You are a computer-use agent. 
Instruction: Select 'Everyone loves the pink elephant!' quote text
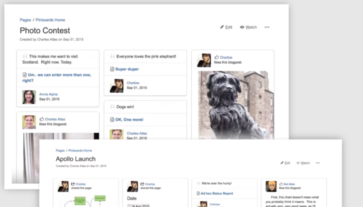[146, 56]
